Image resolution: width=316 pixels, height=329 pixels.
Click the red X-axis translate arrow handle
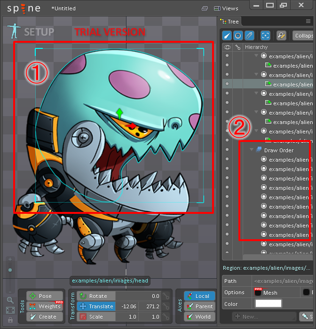tap(132, 126)
